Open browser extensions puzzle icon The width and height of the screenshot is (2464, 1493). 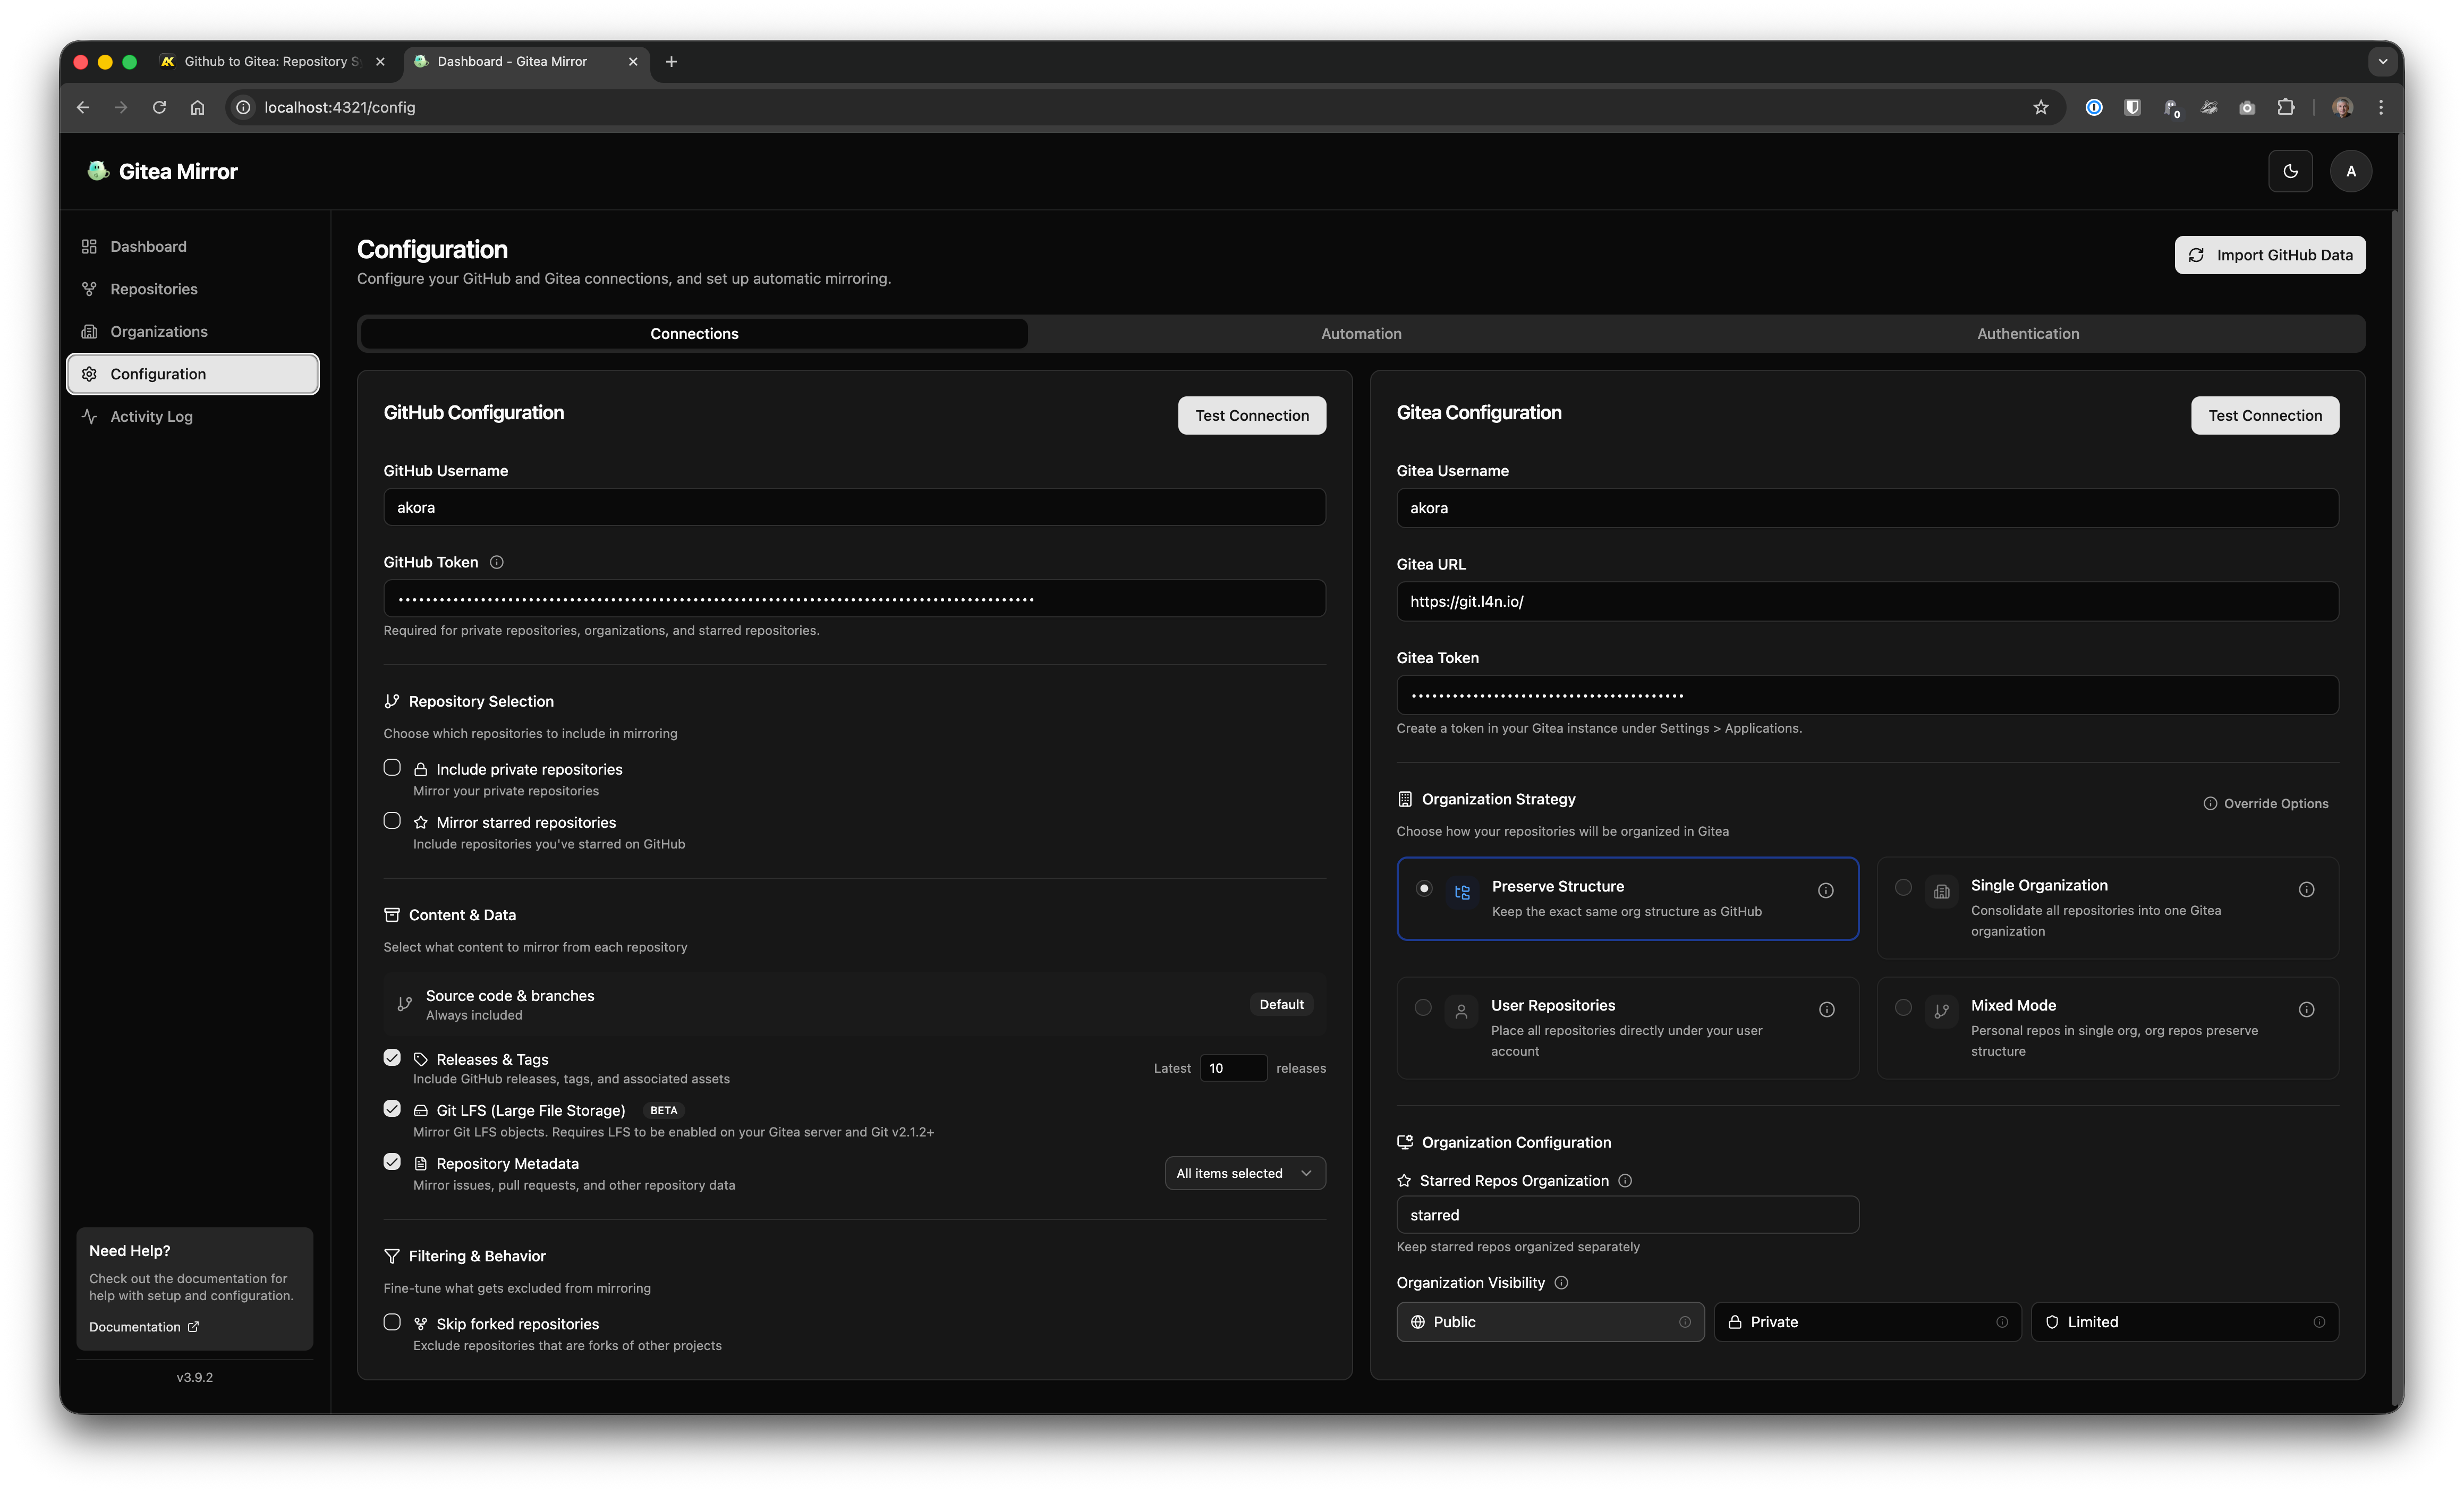[x=2285, y=107]
